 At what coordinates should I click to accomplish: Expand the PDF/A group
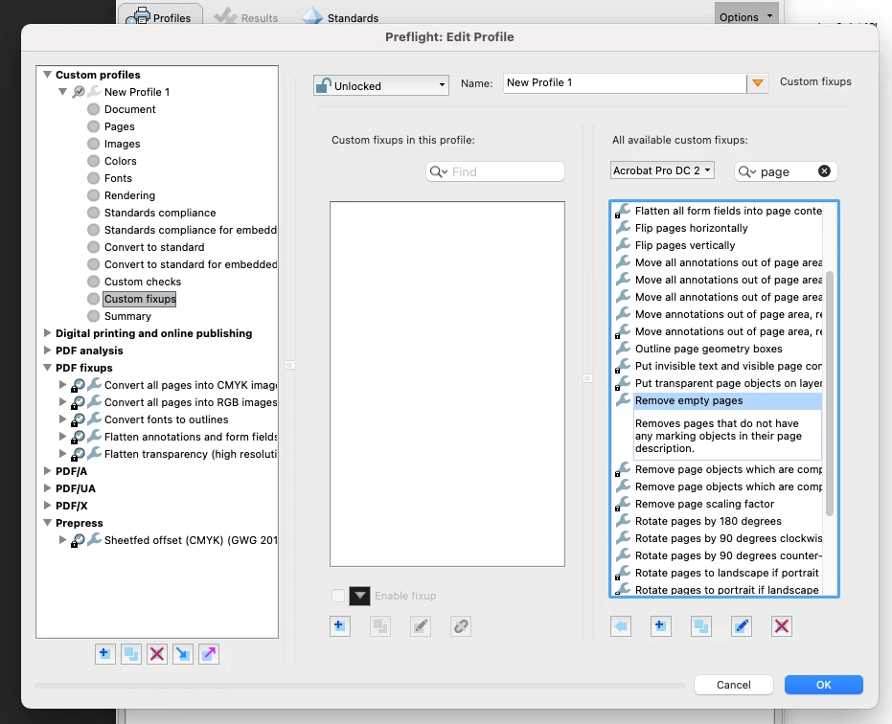point(48,471)
